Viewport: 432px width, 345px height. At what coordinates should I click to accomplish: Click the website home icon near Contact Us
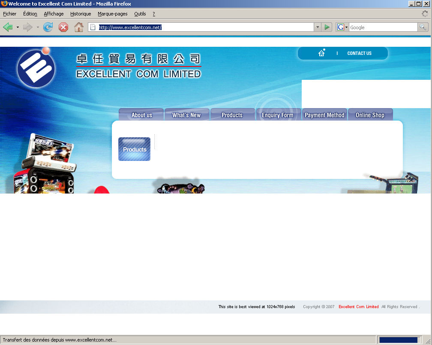pos(321,53)
